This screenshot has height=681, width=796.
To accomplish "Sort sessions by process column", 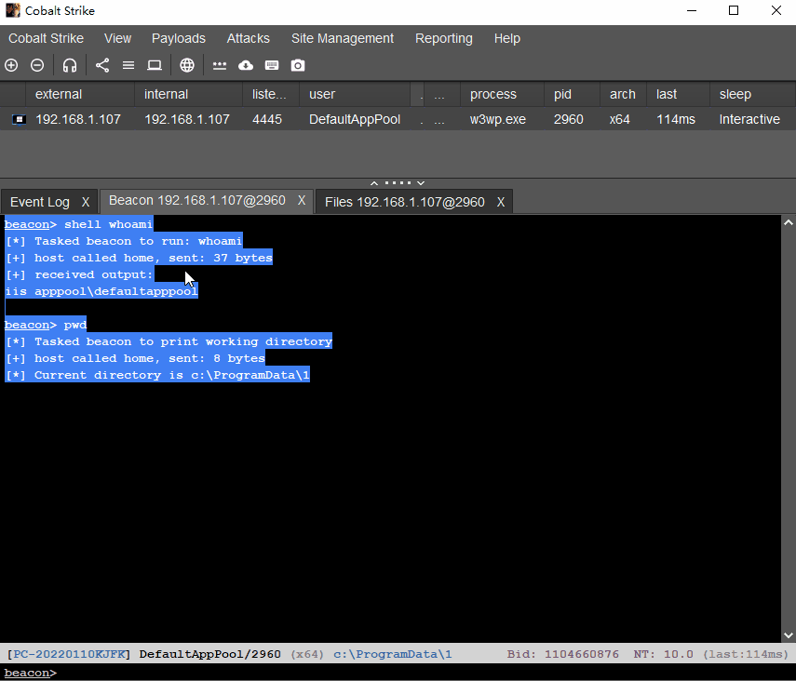I will [502, 94].
